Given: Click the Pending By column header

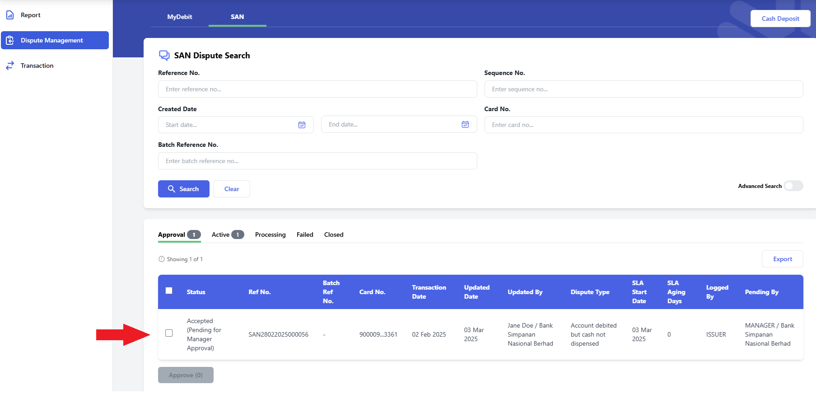Looking at the screenshot, I should (x=762, y=292).
